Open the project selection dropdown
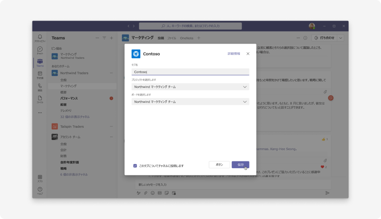This screenshot has width=381, height=219. tap(190, 87)
